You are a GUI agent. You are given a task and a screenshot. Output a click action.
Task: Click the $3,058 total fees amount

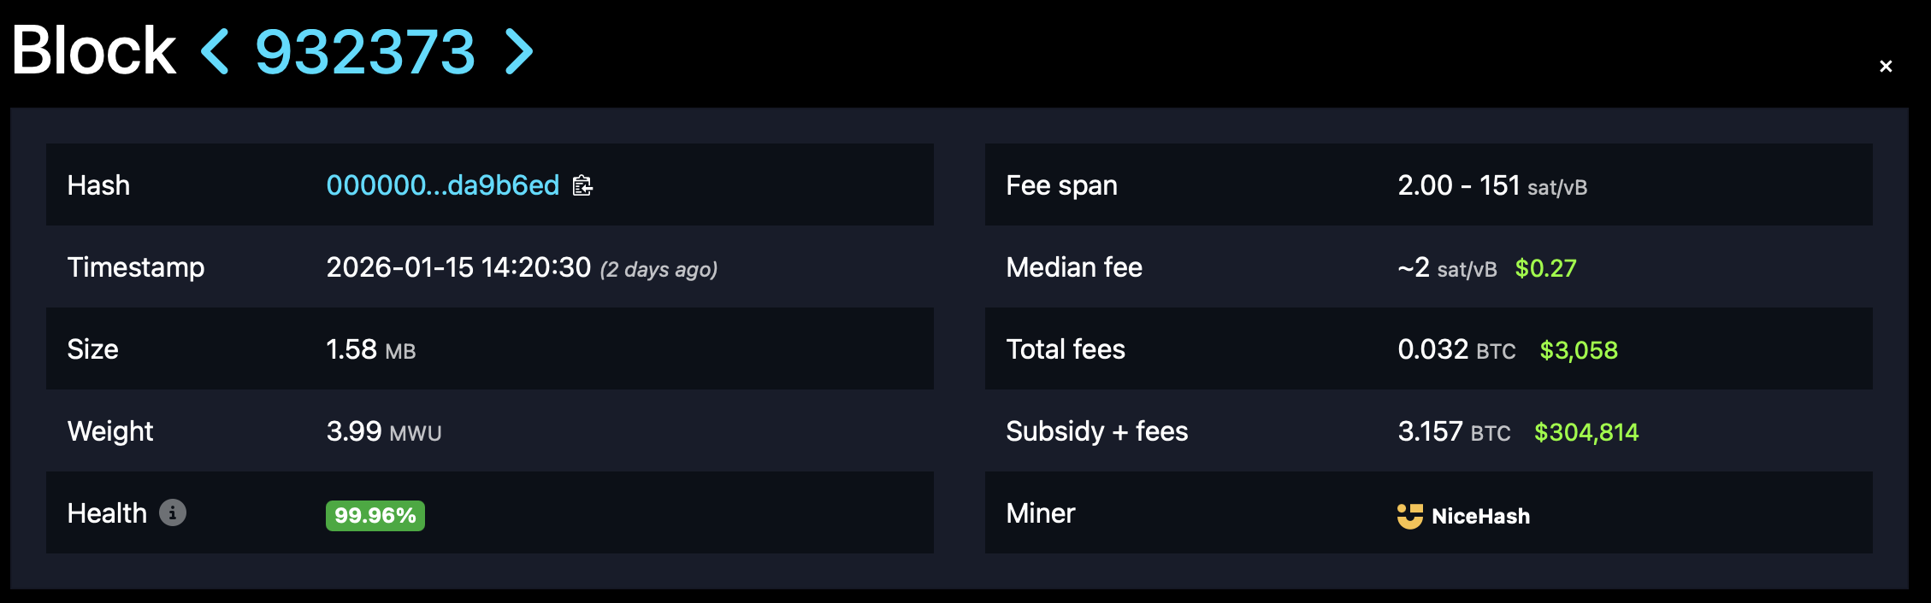point(1579,350)
